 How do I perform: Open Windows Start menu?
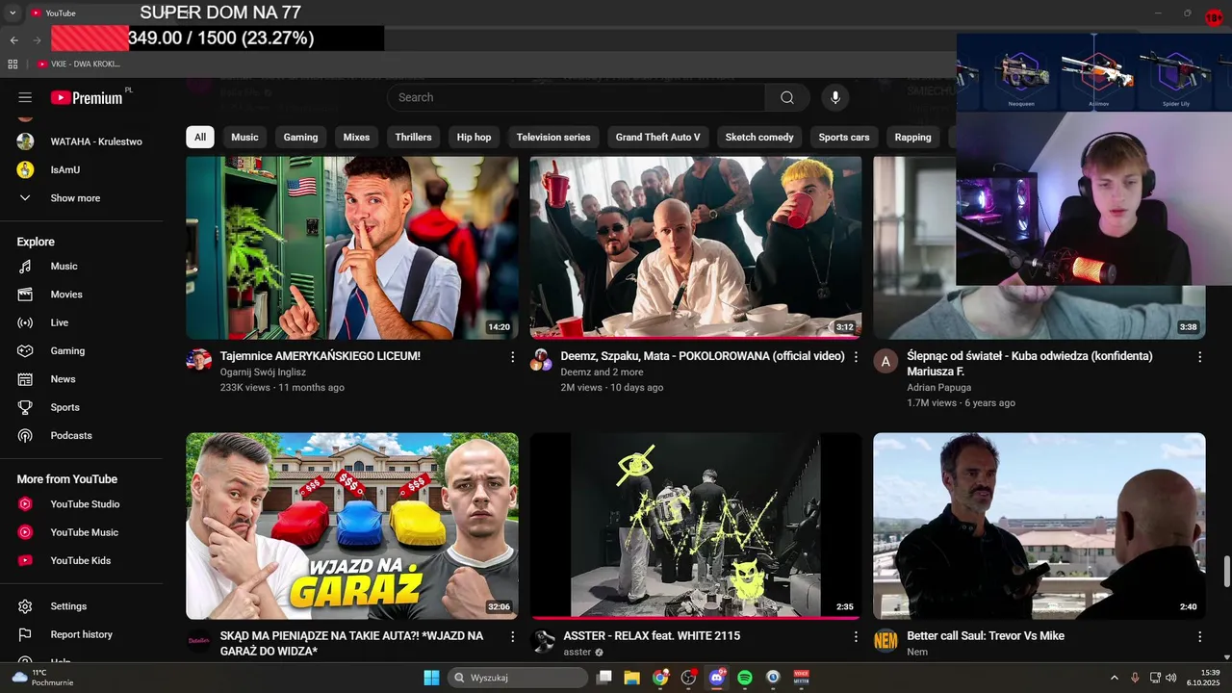pyautogui.click(x=431, y=678)
